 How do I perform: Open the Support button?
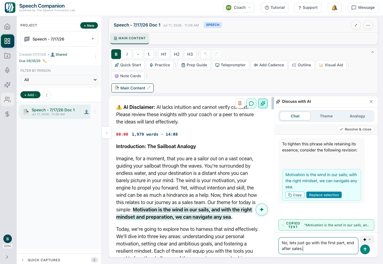pyautogui.click(x=308, y=8)
